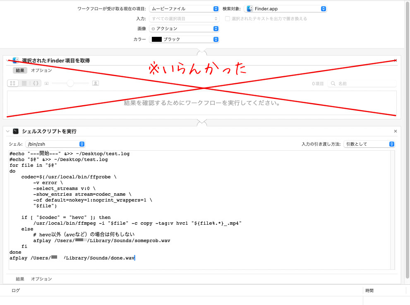Open the Finder.app application dropdown
This screenshot has width=410, height=305.
click(285, 9)
